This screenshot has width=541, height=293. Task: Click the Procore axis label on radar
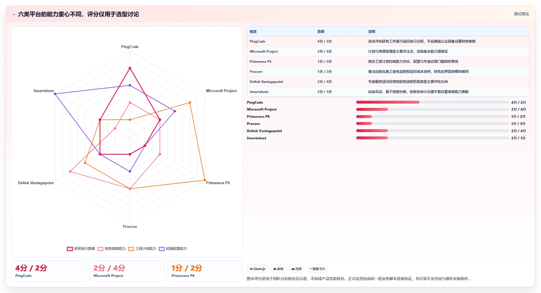point(130,227)
